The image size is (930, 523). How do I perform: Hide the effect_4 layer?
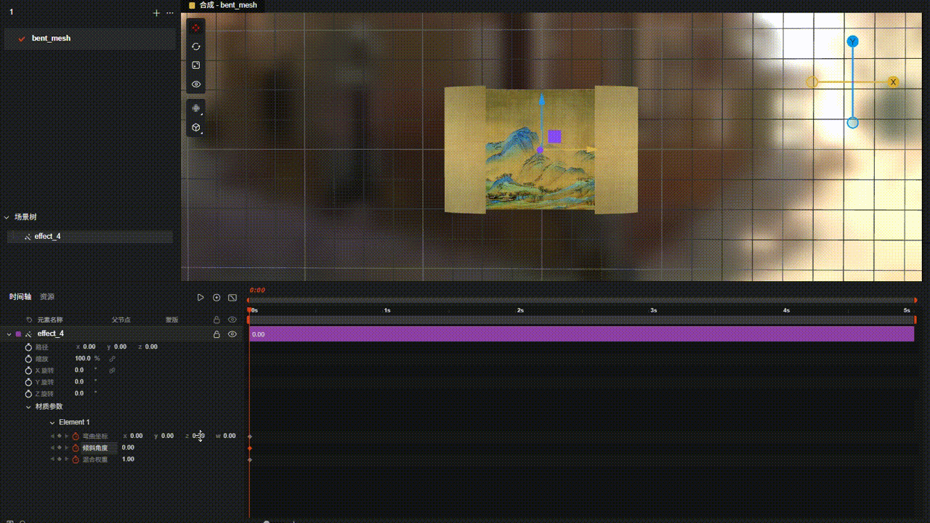pyautogui.click(x=232, y=334)
